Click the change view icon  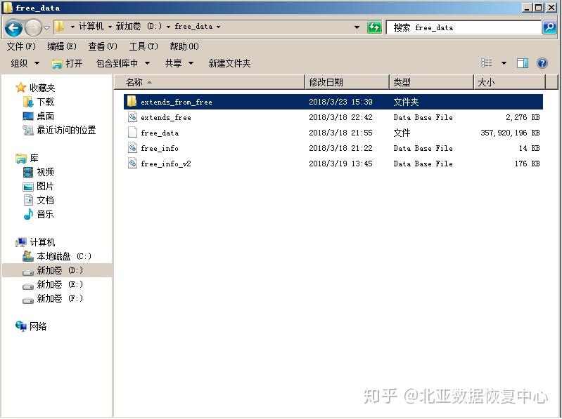(486, 63)
